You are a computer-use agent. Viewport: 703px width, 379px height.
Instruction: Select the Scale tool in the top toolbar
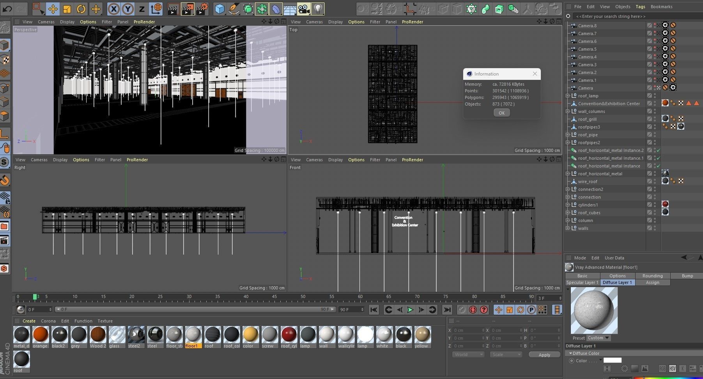point(67,9)
